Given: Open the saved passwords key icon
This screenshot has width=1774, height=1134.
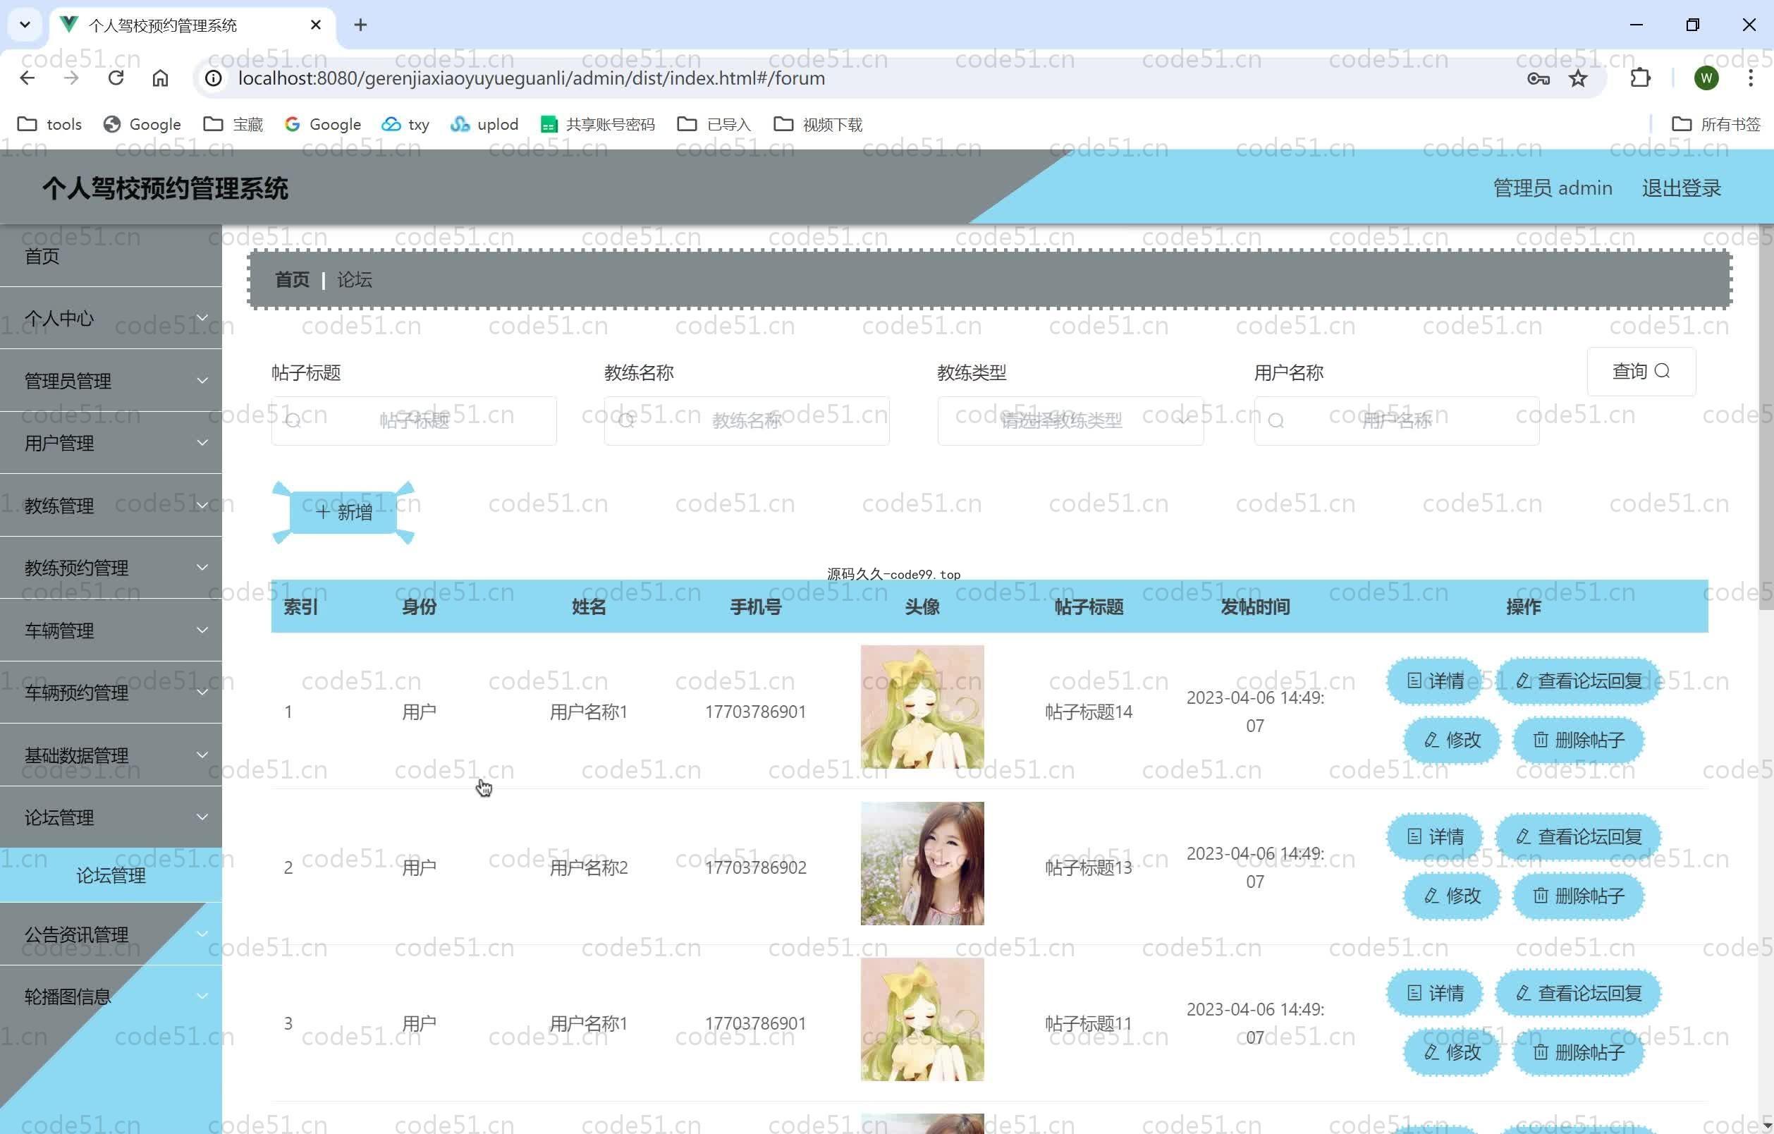Looking at the screenshot, I should tap(1538, 78).
